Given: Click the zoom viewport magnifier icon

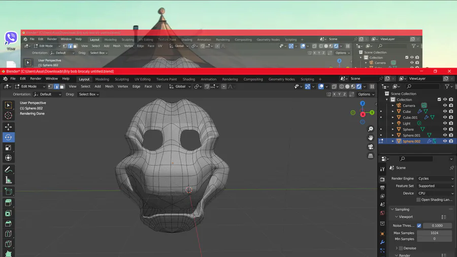Looking at the screenshot, I should pyautogui.click(x=371, y=129).
